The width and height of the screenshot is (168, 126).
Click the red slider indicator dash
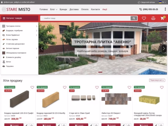100,72
